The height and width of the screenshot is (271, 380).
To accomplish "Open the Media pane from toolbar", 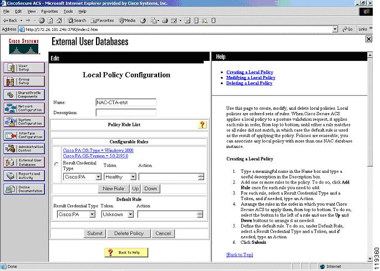I will click(x=127, y=21).
